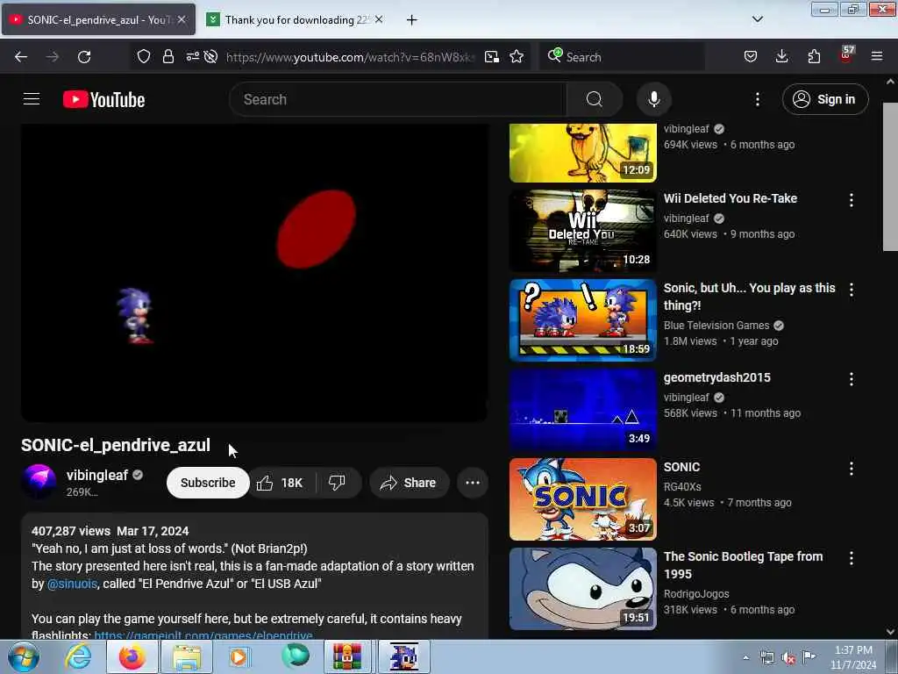This screenshot has height=674, width=898.
Task: Open options menu for Sonic, but Uh... video
Action: (x=851, y=290)
